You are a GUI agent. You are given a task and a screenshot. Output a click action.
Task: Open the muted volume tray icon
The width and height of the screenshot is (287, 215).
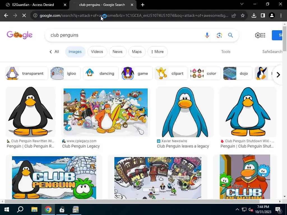coord(251,209)
